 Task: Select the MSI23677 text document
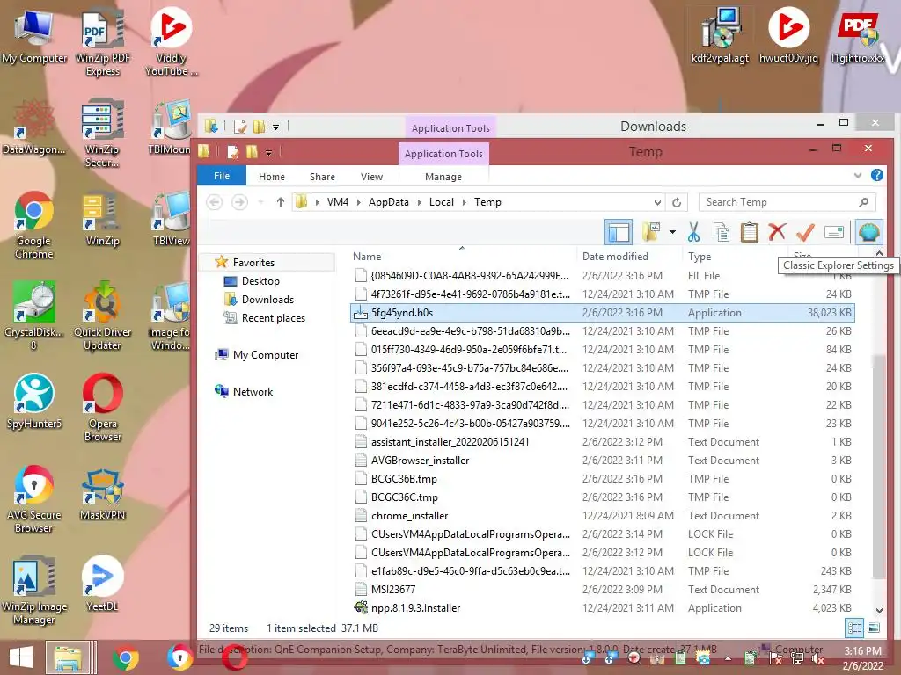point(602,589)
